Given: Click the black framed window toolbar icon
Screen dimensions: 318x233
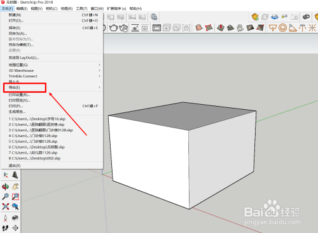Looking at the screenshot, I should (156, 28).
